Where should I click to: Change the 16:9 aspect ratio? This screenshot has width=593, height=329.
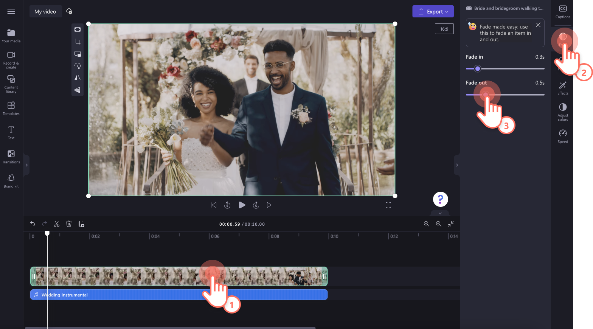[444, 29]
